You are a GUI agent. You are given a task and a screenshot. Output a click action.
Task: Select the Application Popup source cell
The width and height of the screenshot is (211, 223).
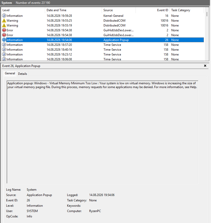point(116,40)
